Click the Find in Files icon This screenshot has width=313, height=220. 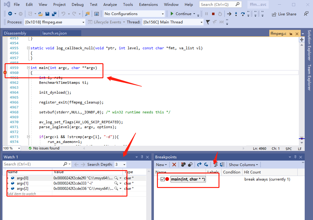pos(87,14)
